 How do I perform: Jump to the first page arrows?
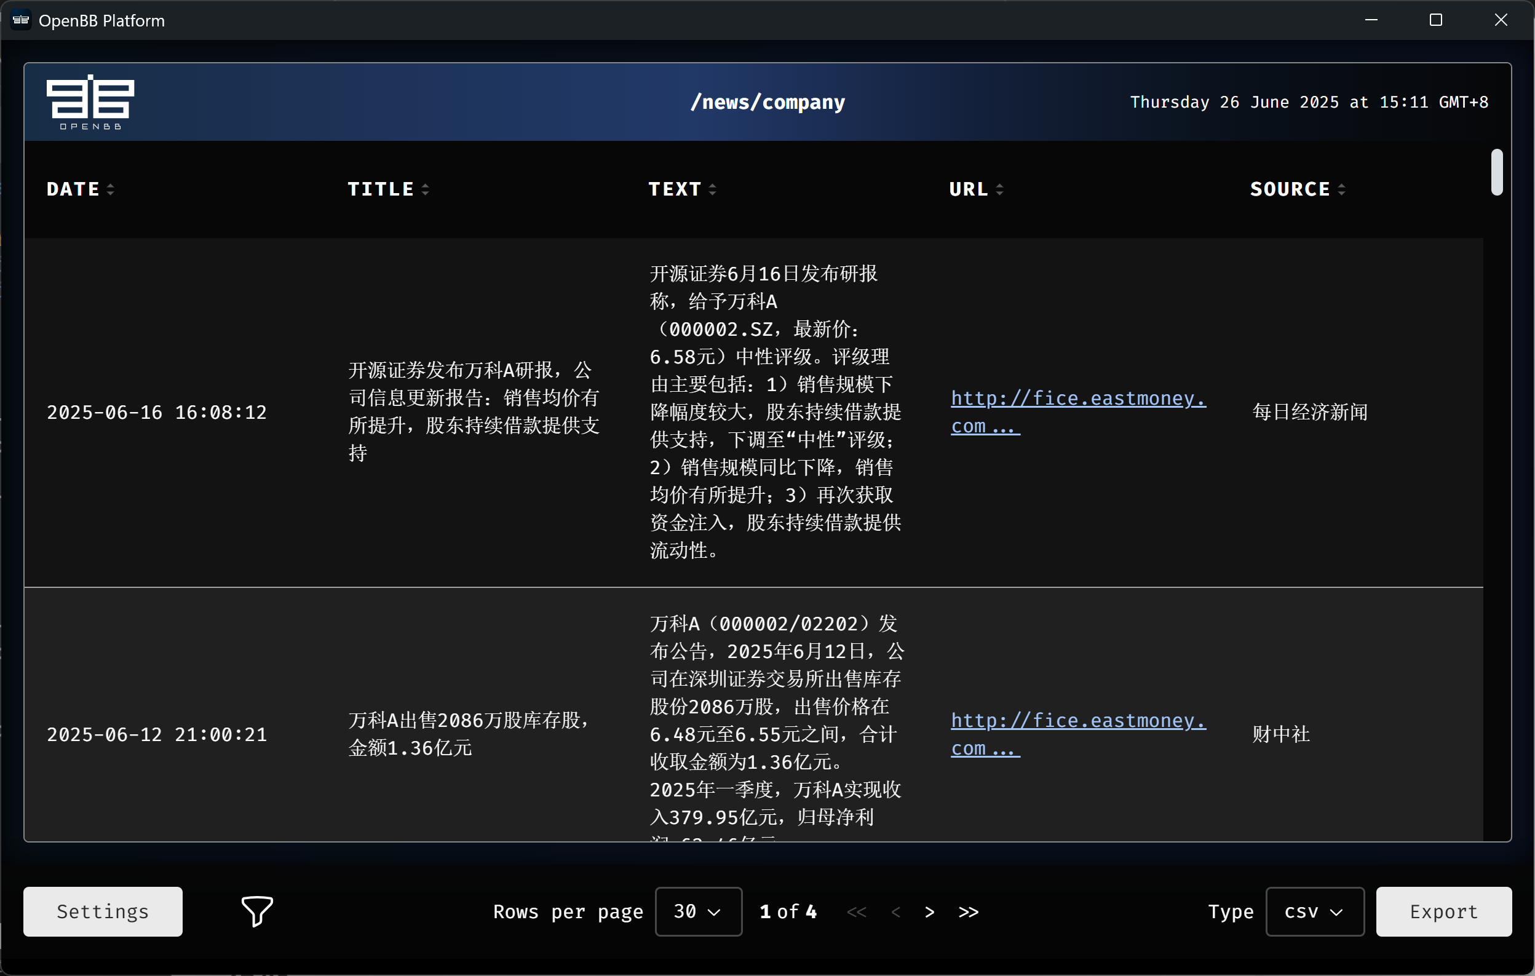coord(856,911)
